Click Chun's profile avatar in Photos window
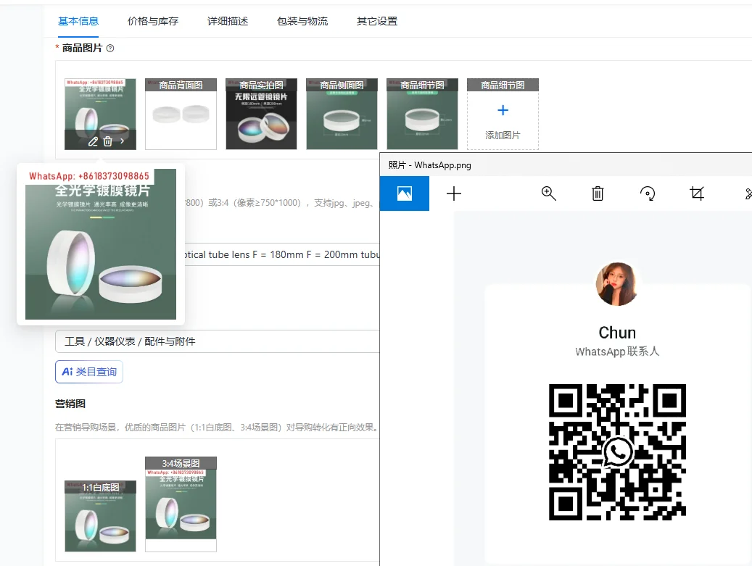752x566 pixels. pos(616,283)
